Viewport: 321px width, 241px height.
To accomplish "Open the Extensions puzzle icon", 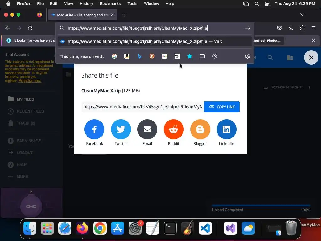I will tap(302, 28).
